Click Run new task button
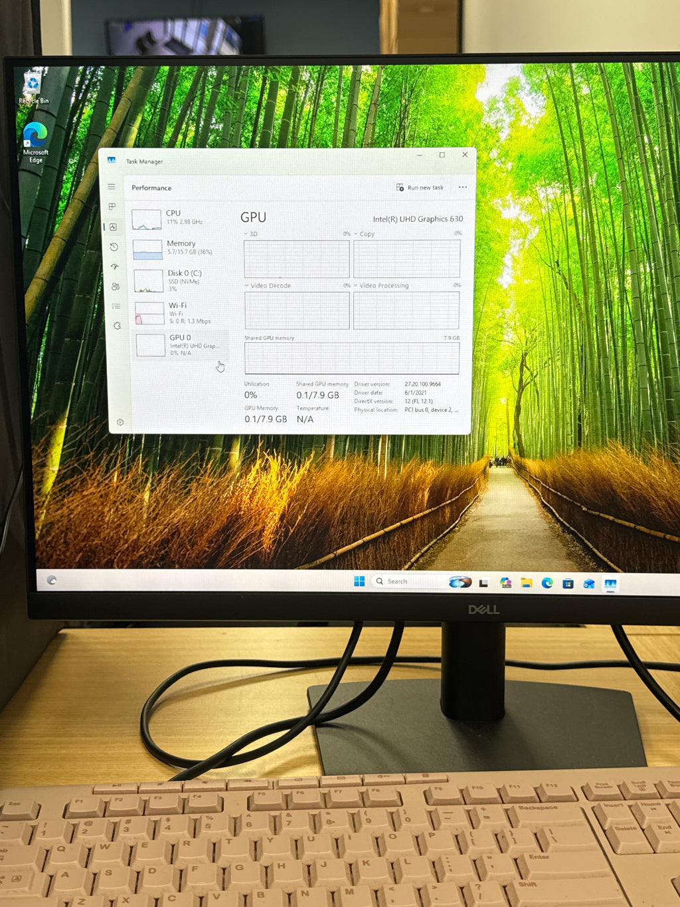Screen dimensions: 680x907 420,187
